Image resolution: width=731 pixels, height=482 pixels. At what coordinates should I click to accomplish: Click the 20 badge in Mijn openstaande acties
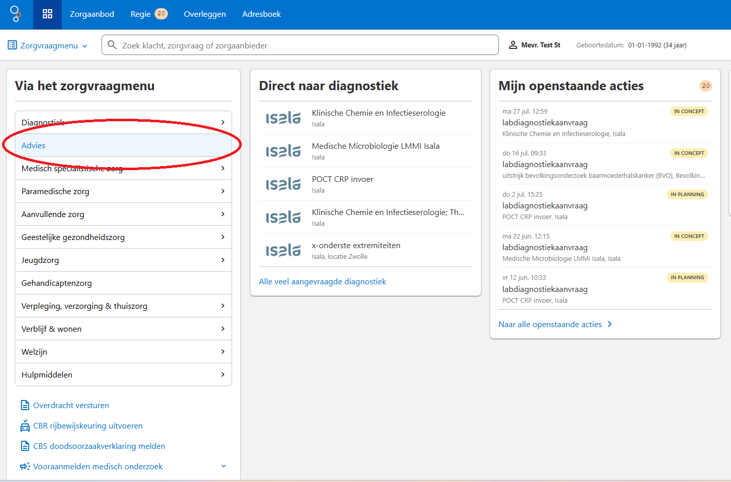(705, 86)
